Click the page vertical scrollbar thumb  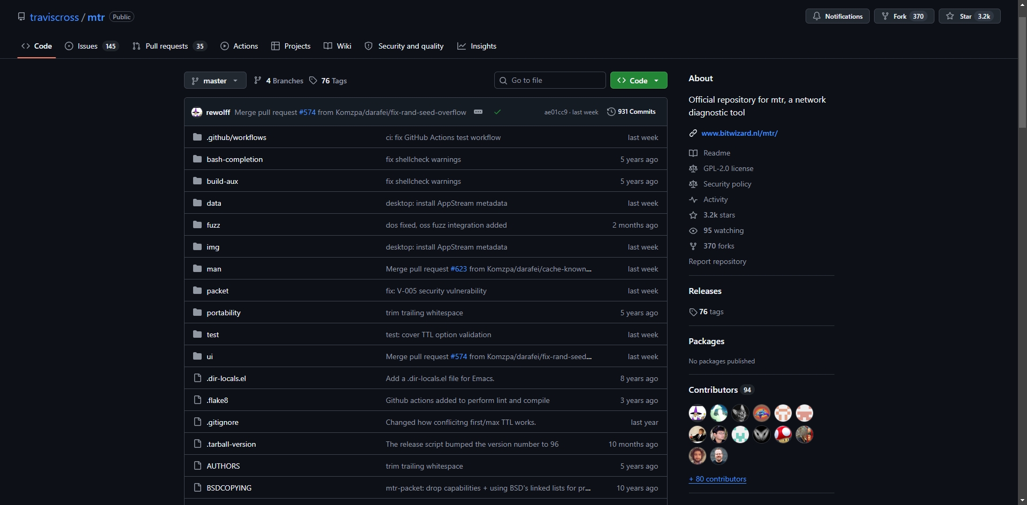click(x=1022, y=72)
